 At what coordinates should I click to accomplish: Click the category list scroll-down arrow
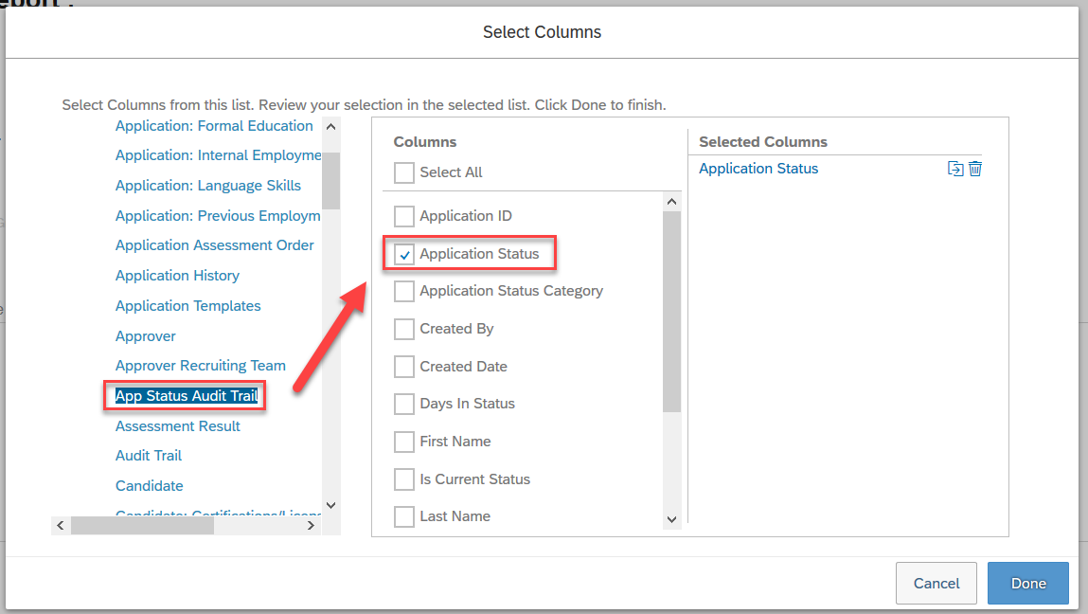(x=331, y=505)
